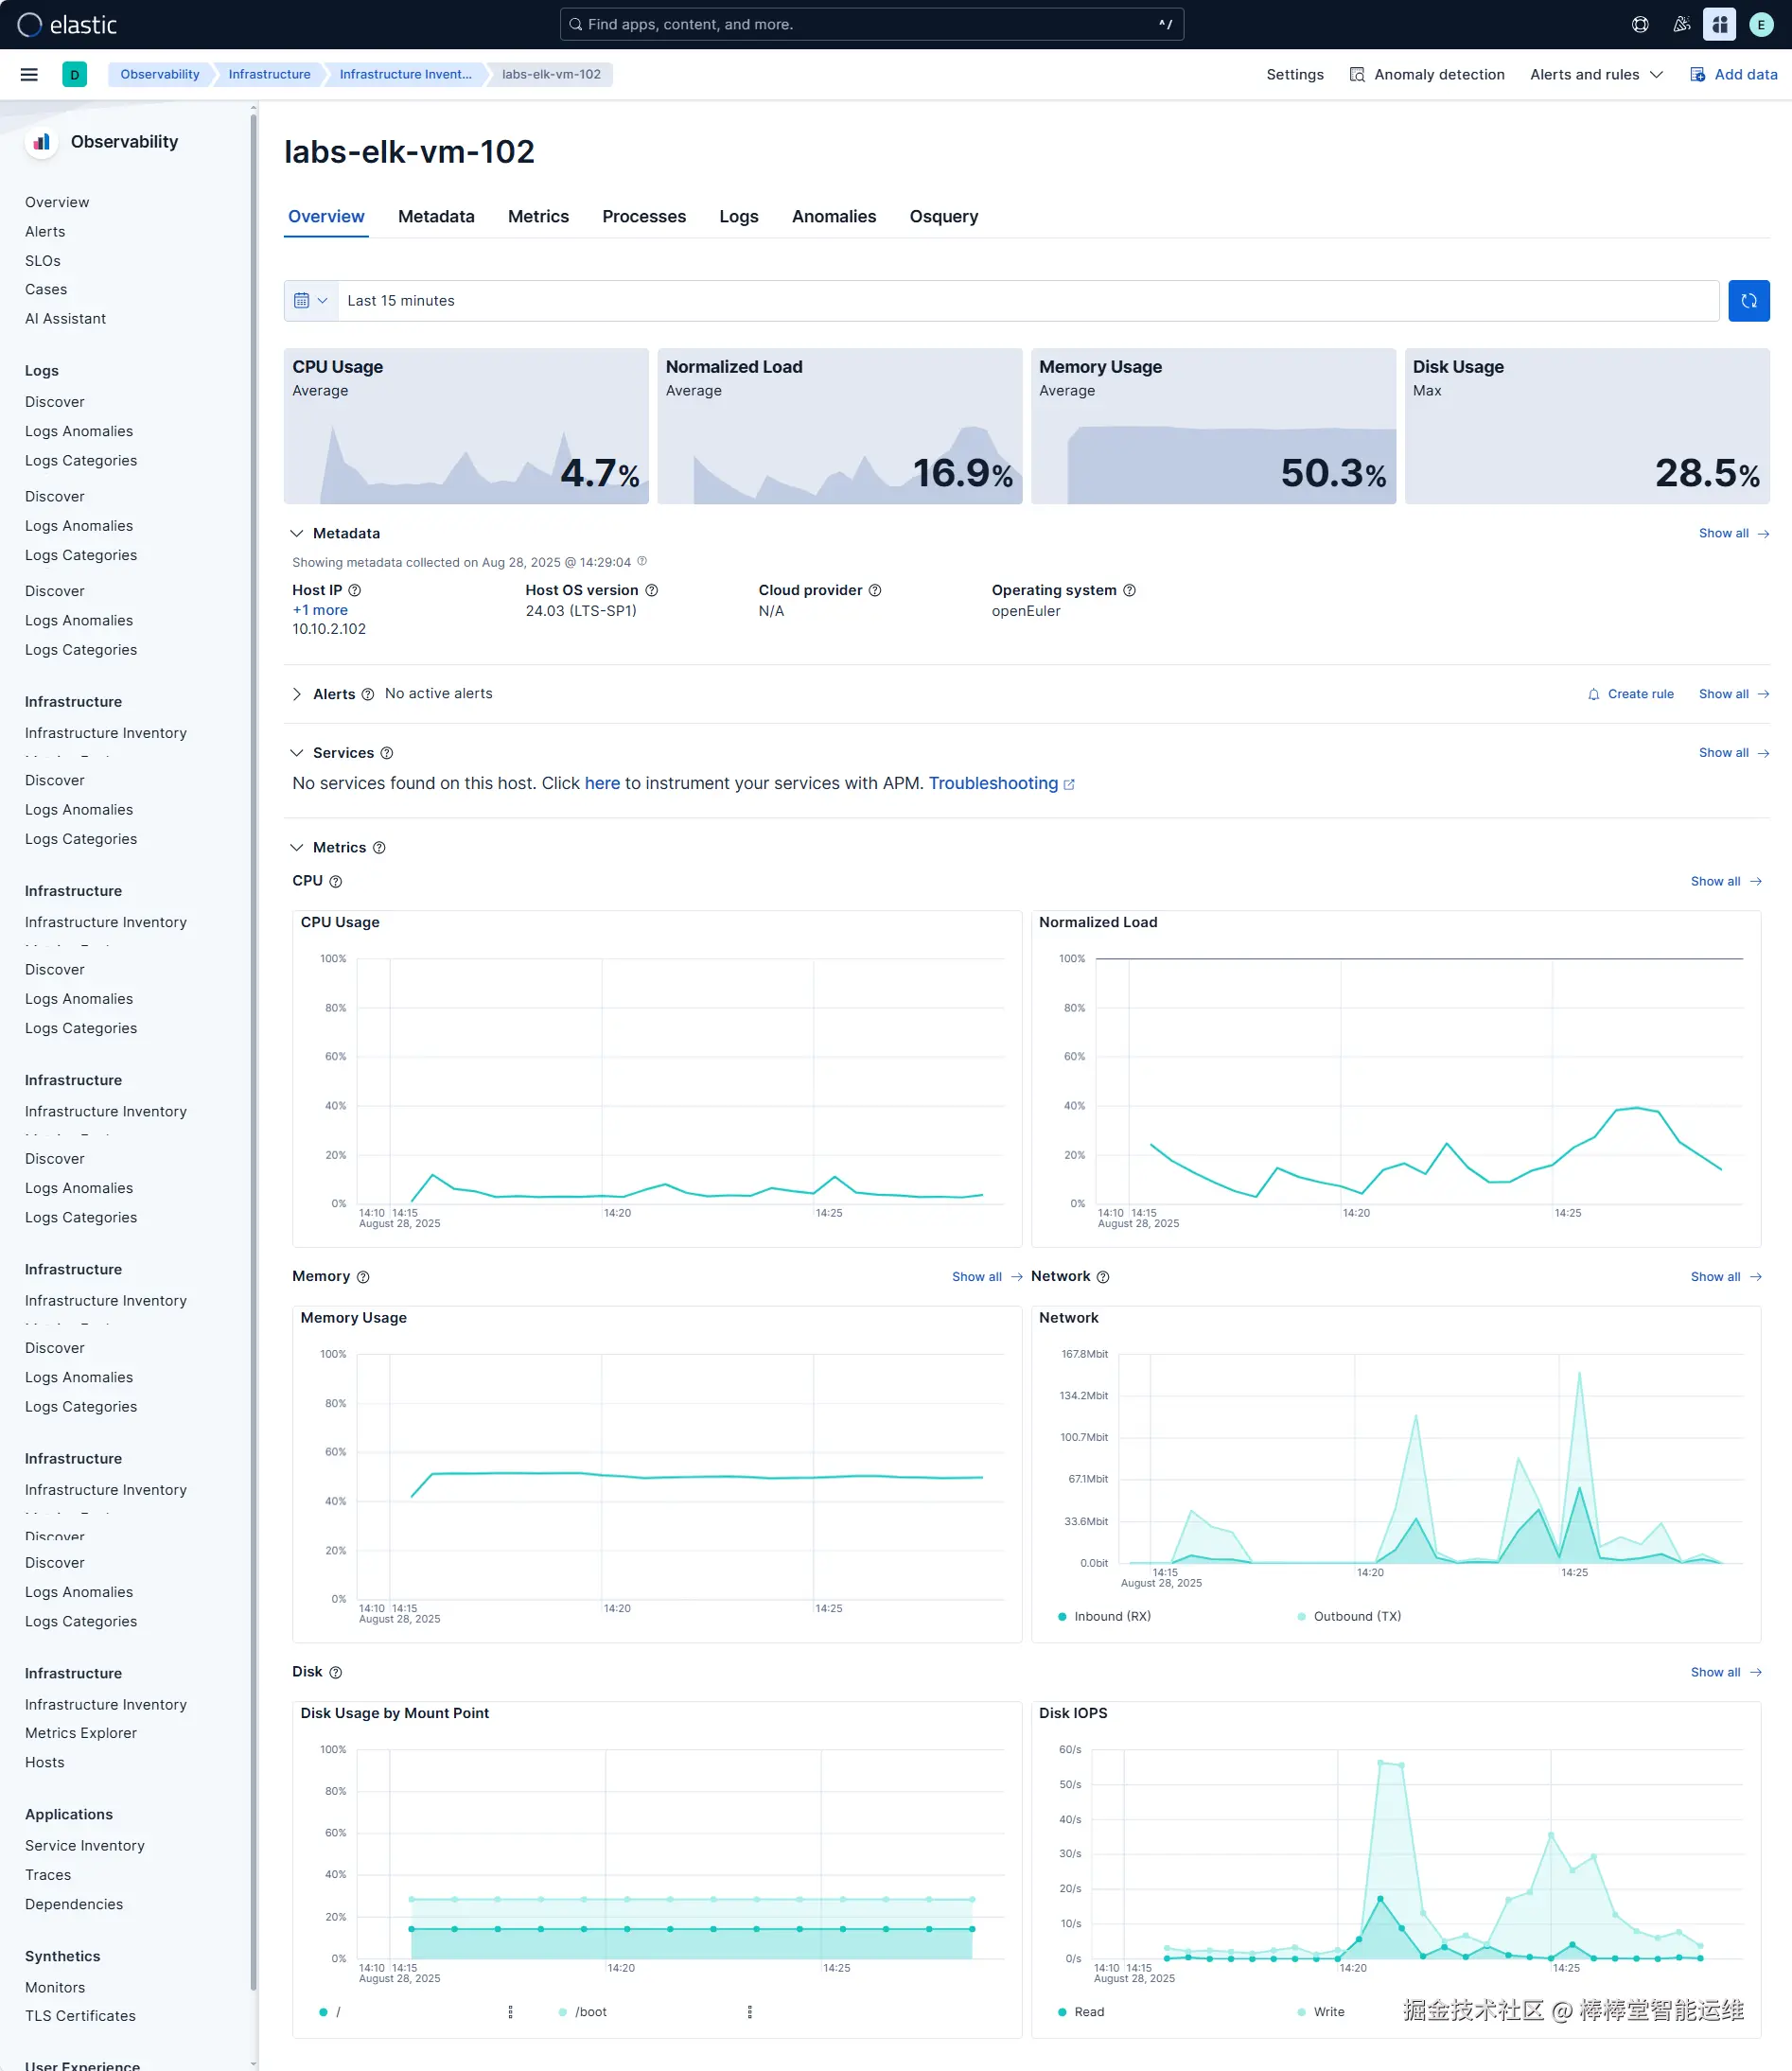Click the refresh button next to time range
This screenshot has width=1792, height=2071.
click(x=1748, y=301)
